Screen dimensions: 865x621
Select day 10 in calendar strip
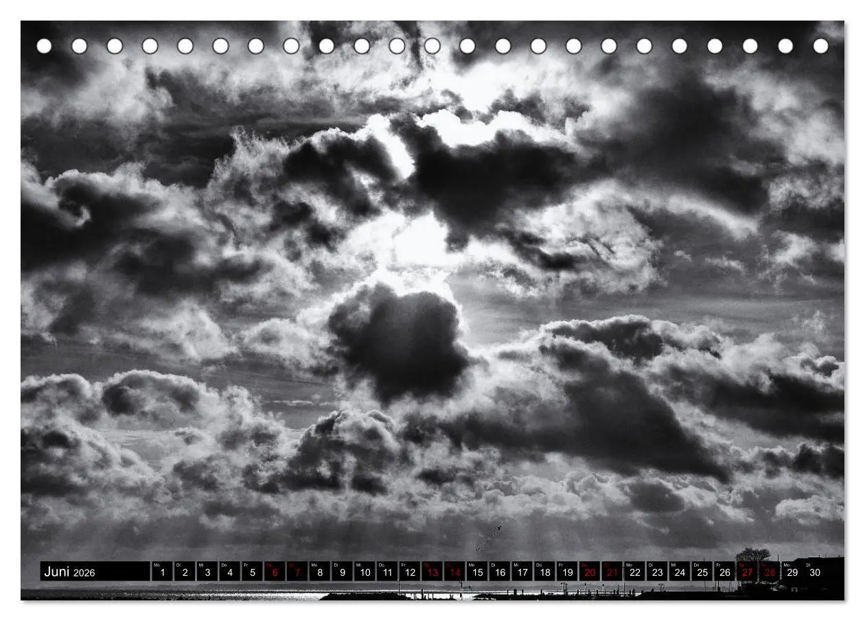point(365,572)
